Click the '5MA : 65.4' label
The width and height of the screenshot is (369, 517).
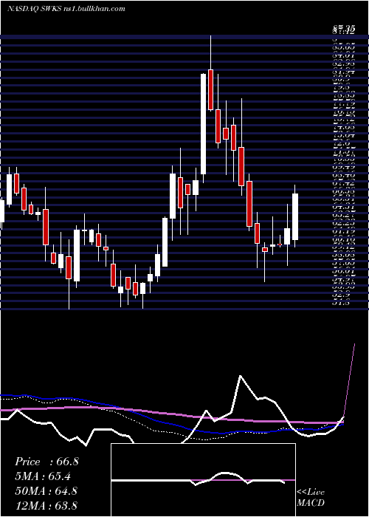coord(43,476)
